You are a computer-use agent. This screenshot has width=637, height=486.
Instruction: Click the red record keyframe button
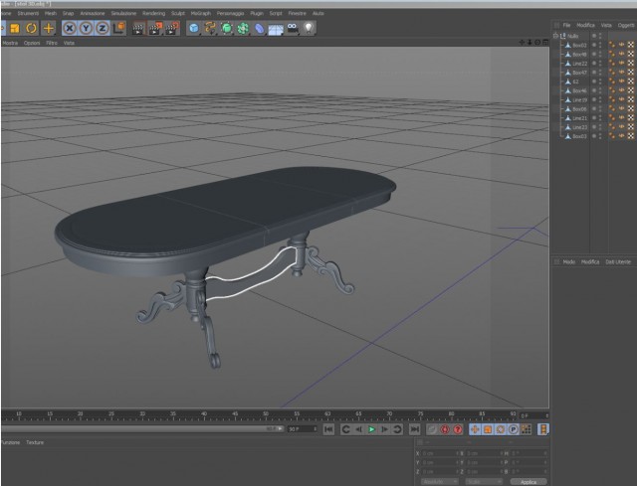(x=445, y=429)
